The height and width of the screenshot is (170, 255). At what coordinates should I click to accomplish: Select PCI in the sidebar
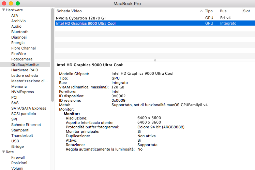14,97
